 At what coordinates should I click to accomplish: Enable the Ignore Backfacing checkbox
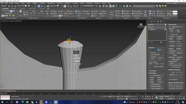pyautogui.click(x=150, y=54)
